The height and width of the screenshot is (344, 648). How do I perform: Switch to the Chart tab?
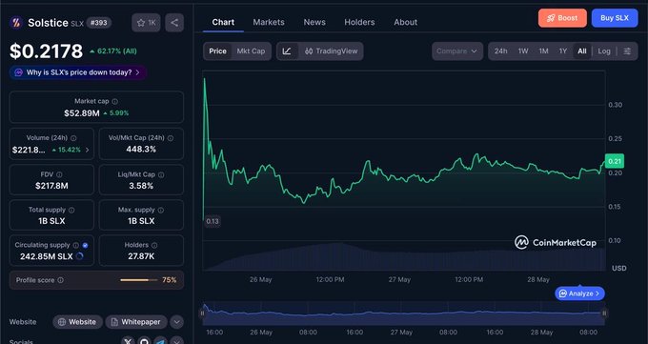[x=223, y=22]
